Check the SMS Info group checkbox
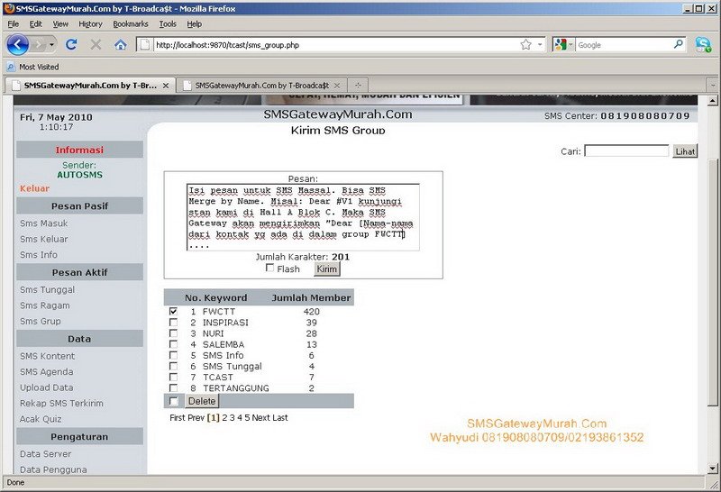The image size is (721, 492). click(x=173, y=355)
